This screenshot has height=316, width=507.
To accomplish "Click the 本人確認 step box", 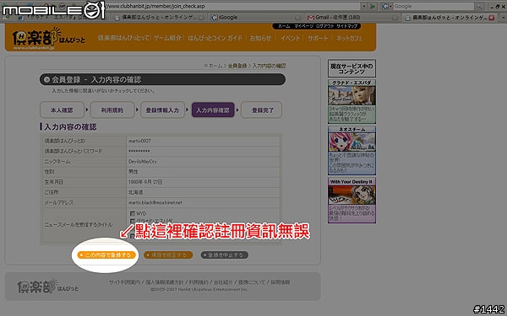I will coord(62,110).
